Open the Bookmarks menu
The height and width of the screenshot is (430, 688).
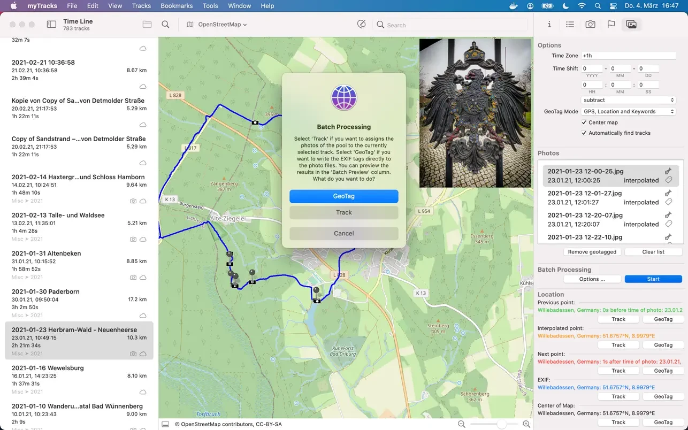177,6
